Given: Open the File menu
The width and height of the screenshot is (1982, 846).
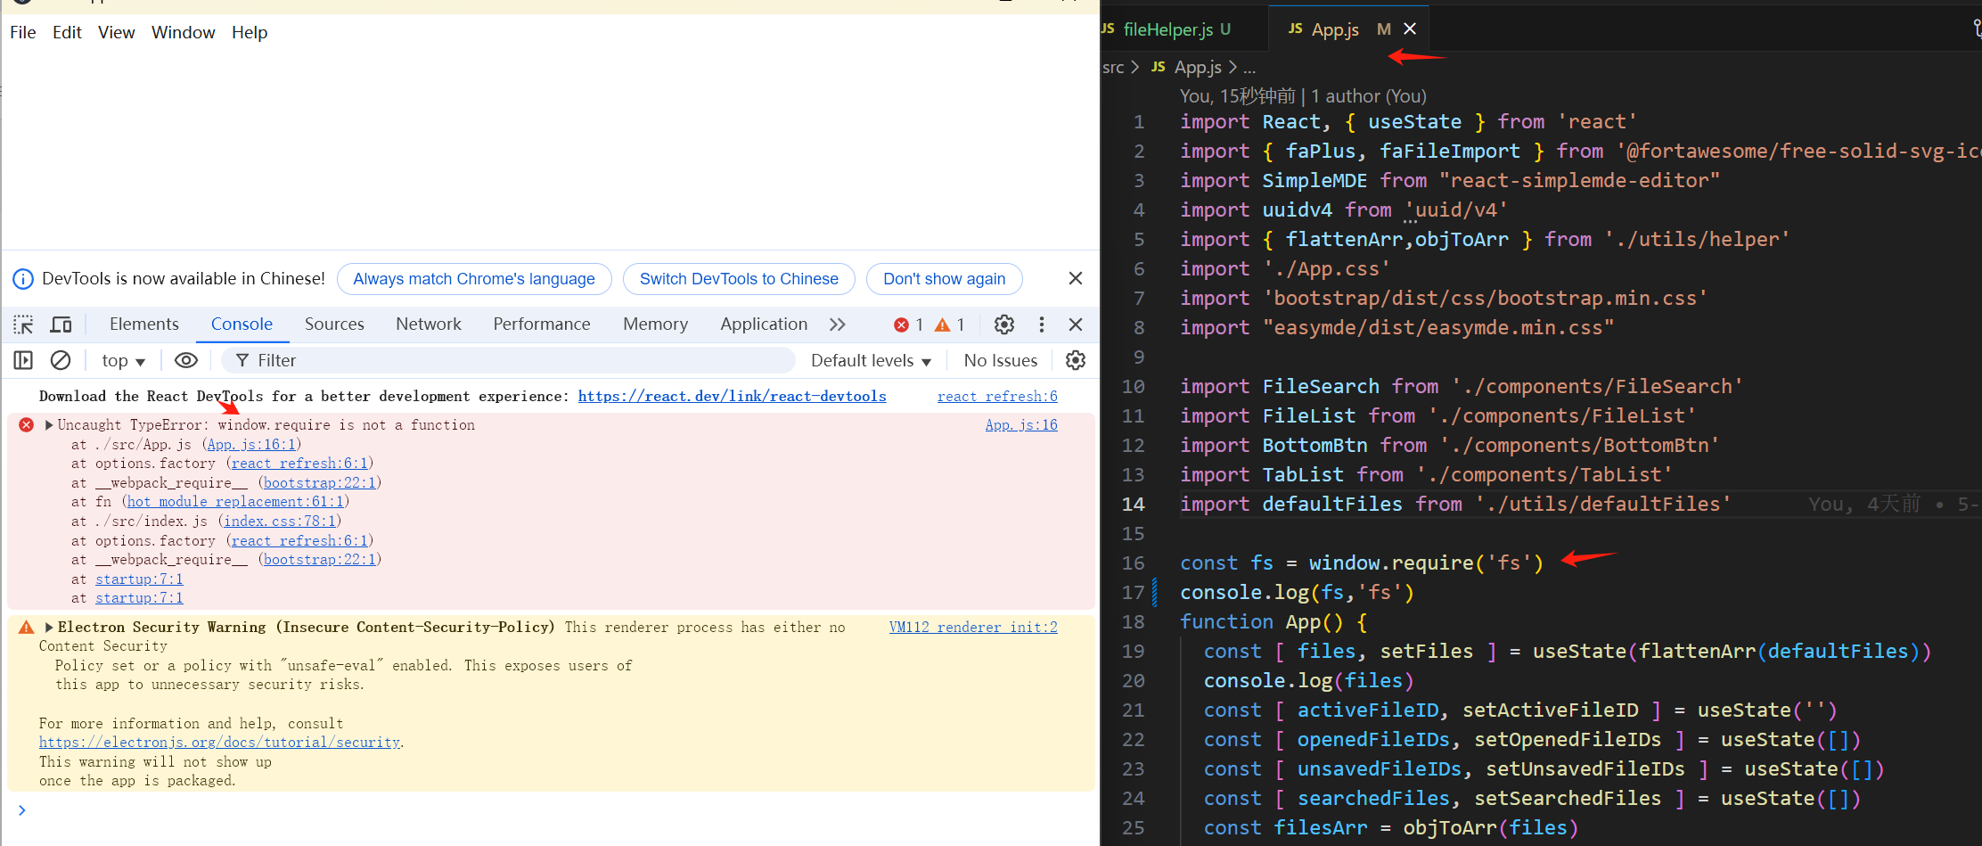Looking at the screenshot, I should 23,32.
